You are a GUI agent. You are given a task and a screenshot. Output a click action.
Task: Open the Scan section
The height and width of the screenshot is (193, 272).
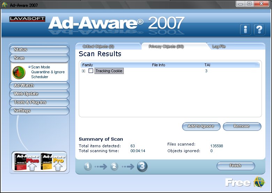[39, 58]
